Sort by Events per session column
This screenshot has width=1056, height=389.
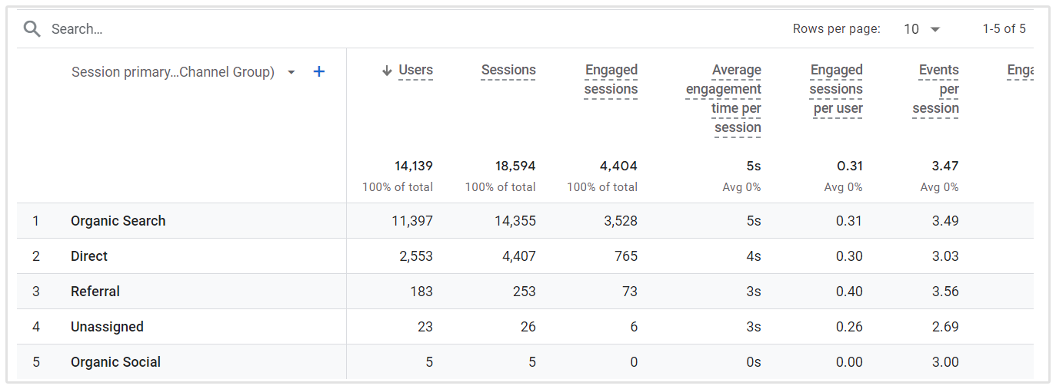[936, 89]
